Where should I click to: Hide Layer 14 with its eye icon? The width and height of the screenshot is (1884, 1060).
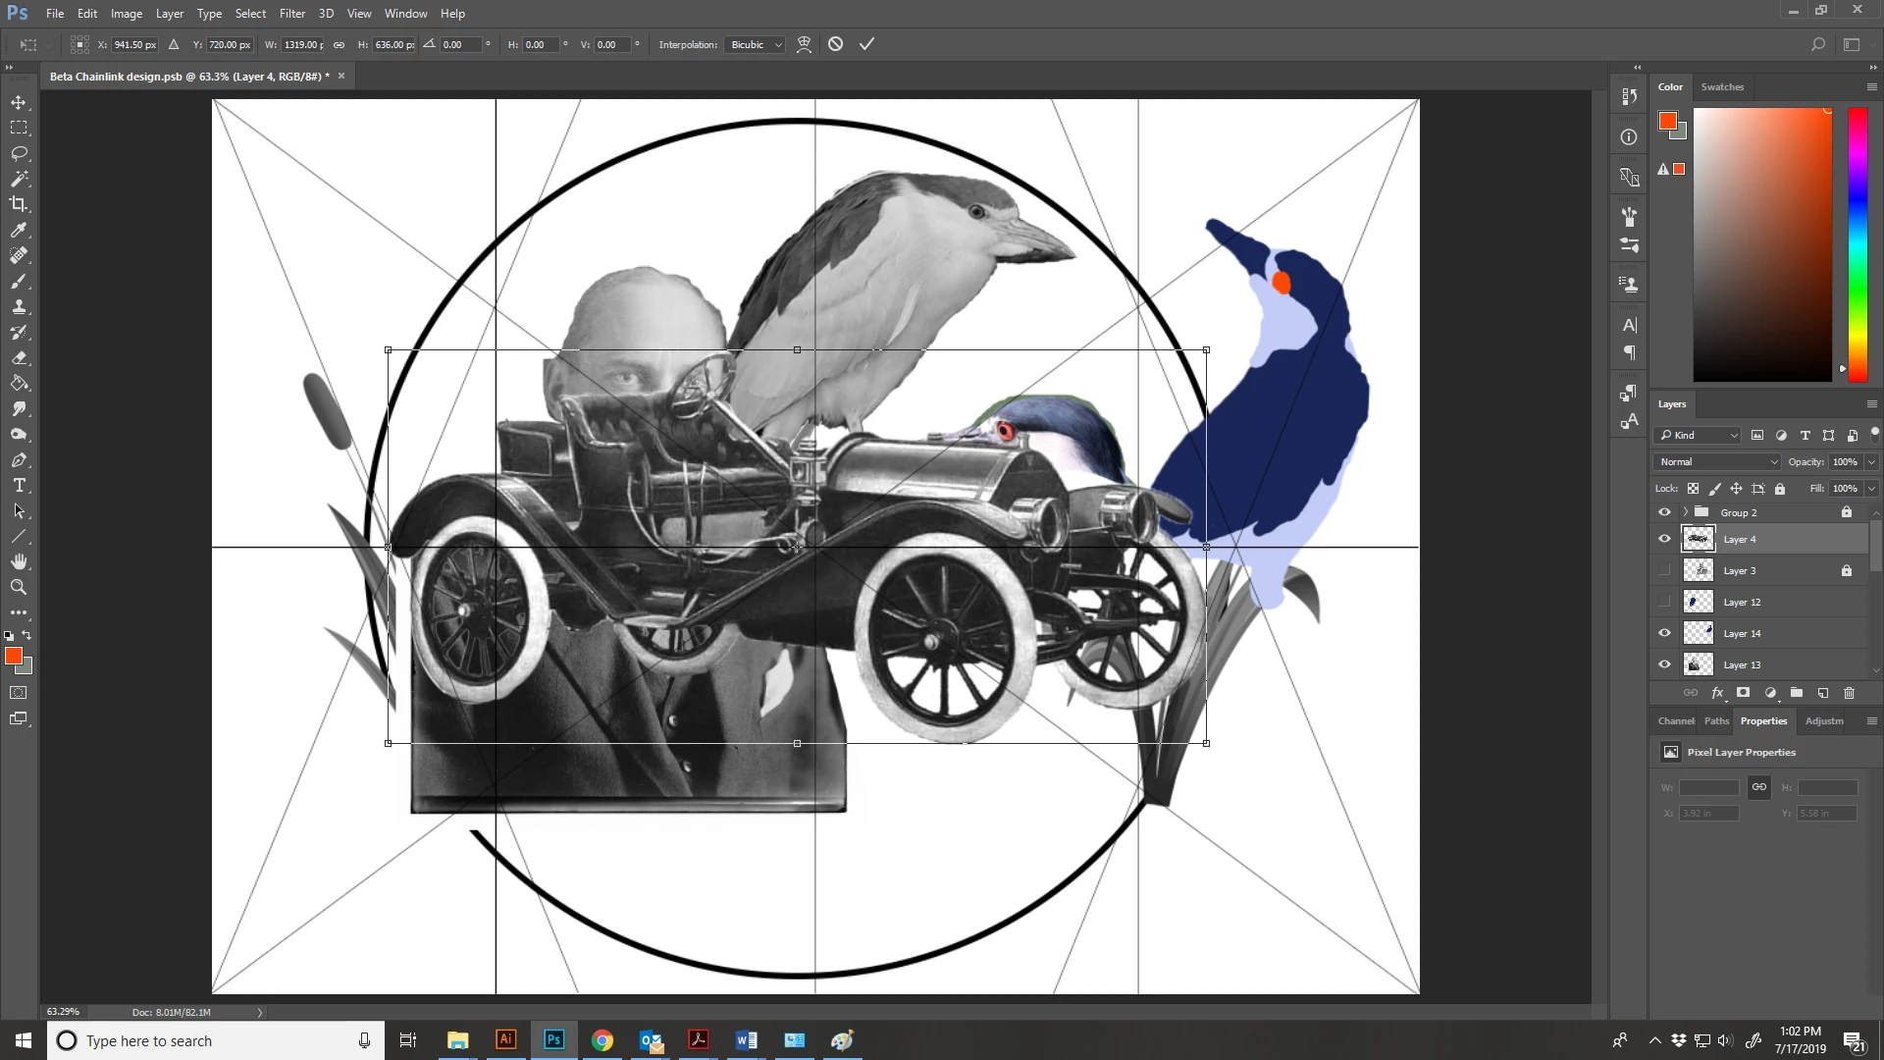(x=1664, y=633)
